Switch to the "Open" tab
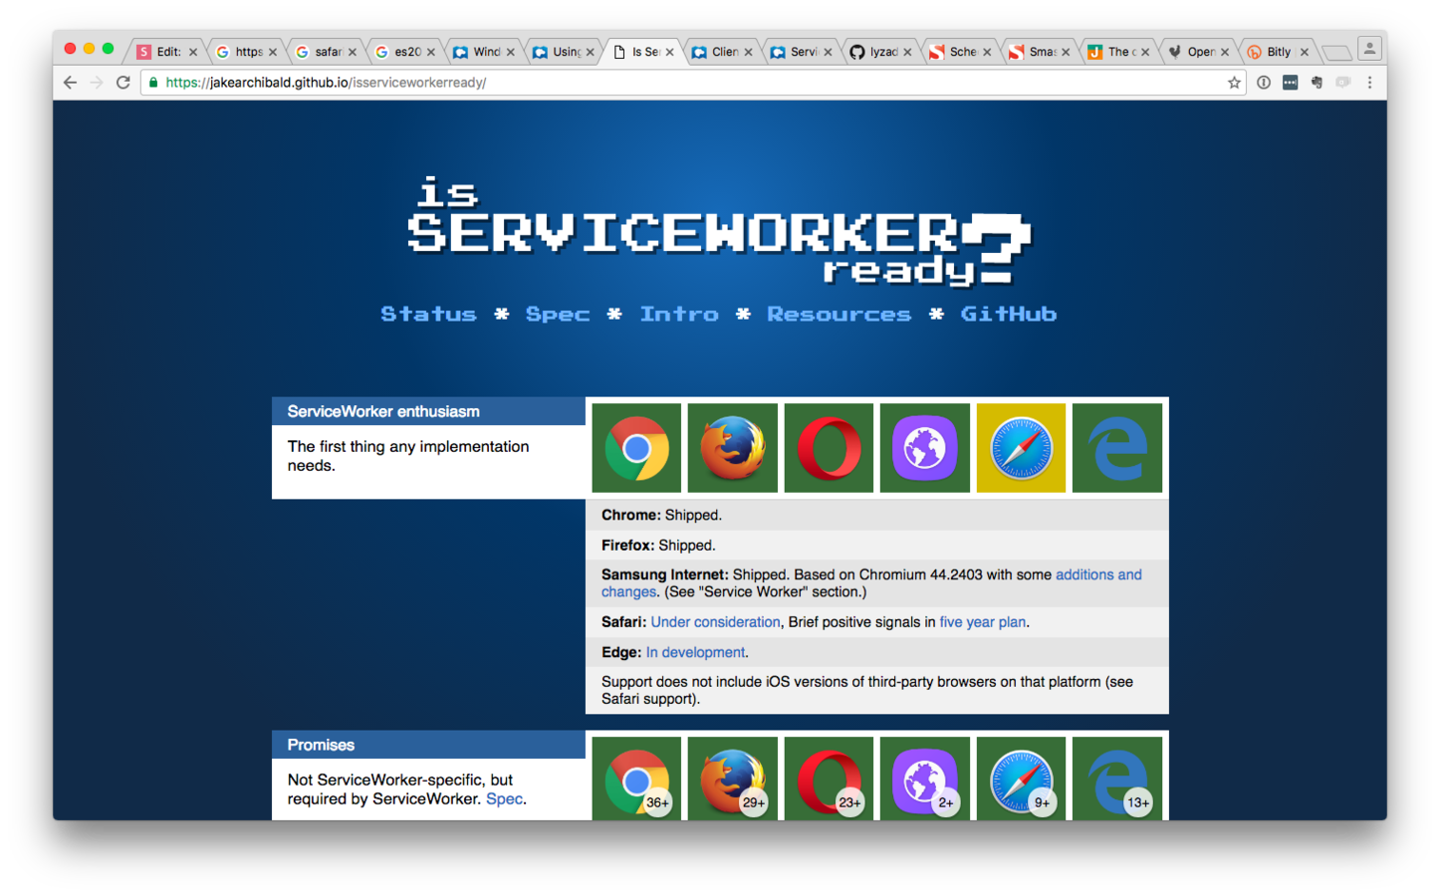The height and width of the screenshot is (896, 1440). point(1200,52)
